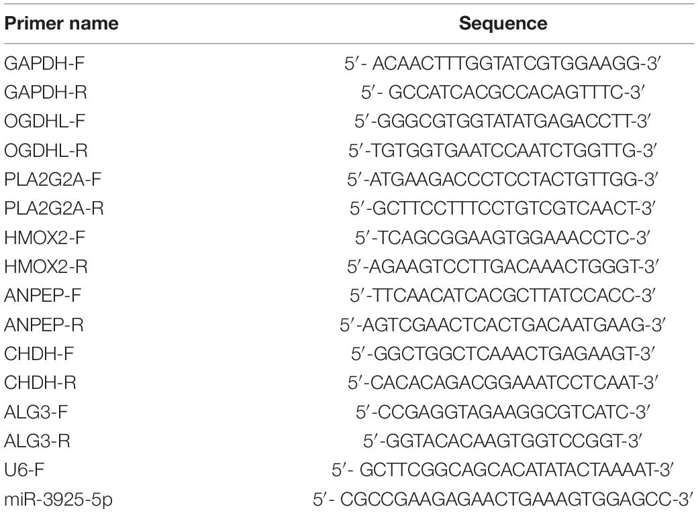Select the HMOX2-R sequence text

(503, 267)
